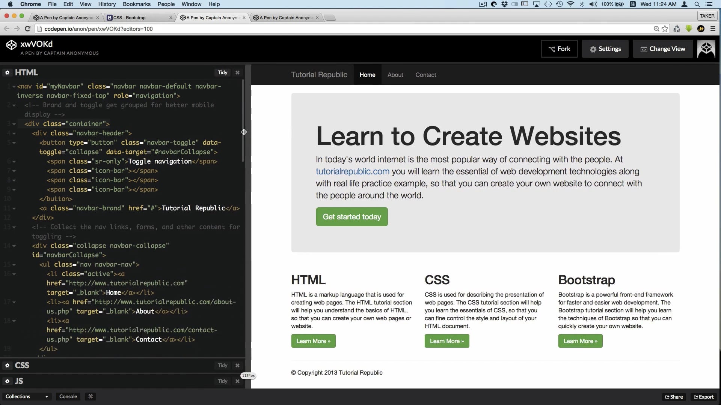Click Tidy in the HTML panel

[222, 73]
